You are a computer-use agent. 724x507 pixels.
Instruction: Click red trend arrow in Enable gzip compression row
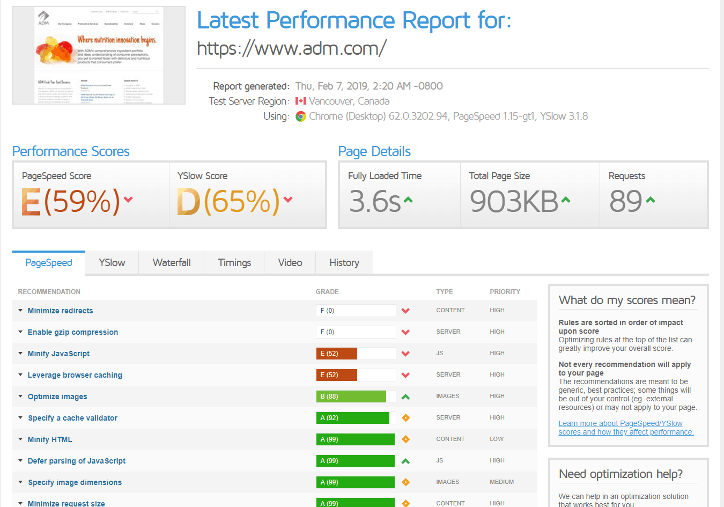(x=405, y=332)
